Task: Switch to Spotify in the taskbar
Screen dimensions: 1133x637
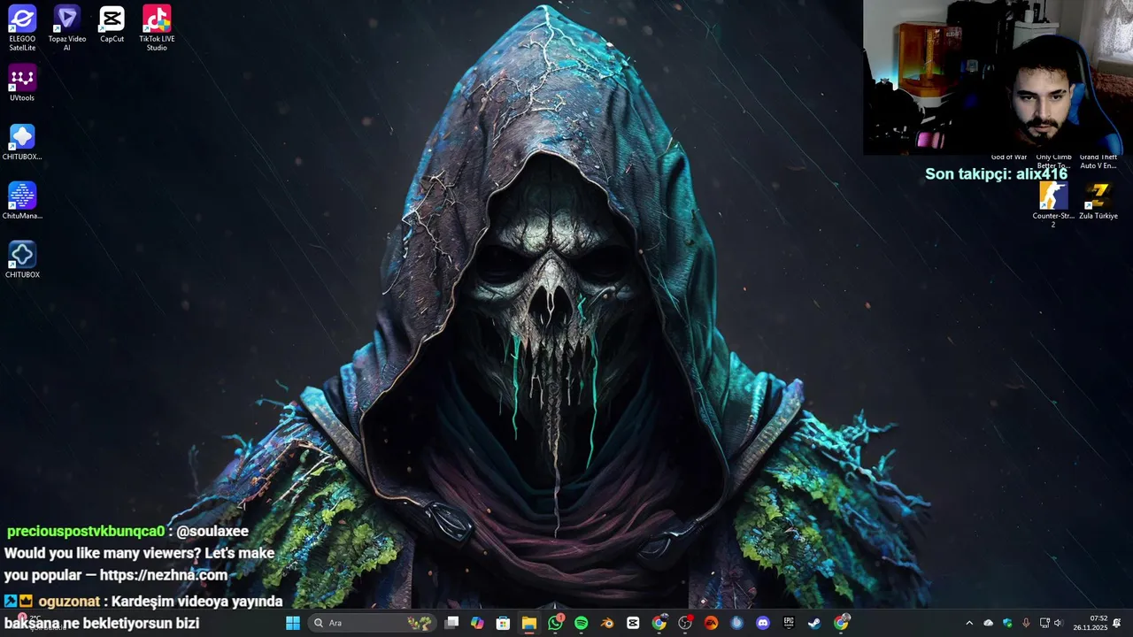Action: (x=581, y=623)
